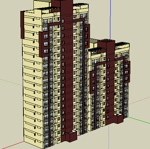Click the solid green axis line
Screen dimensions: 150x149
139,120
